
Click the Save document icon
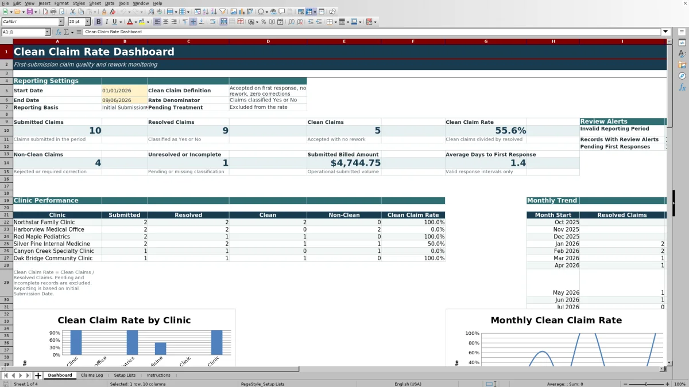tap(29, 11)
